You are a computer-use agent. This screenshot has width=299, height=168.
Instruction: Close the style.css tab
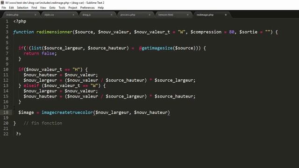[73, 14]
